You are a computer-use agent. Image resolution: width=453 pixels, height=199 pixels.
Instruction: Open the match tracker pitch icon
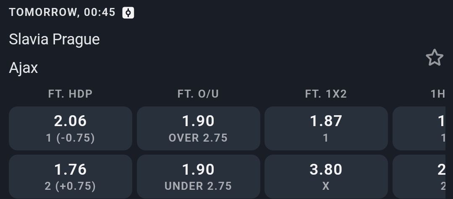pos(128,13)
